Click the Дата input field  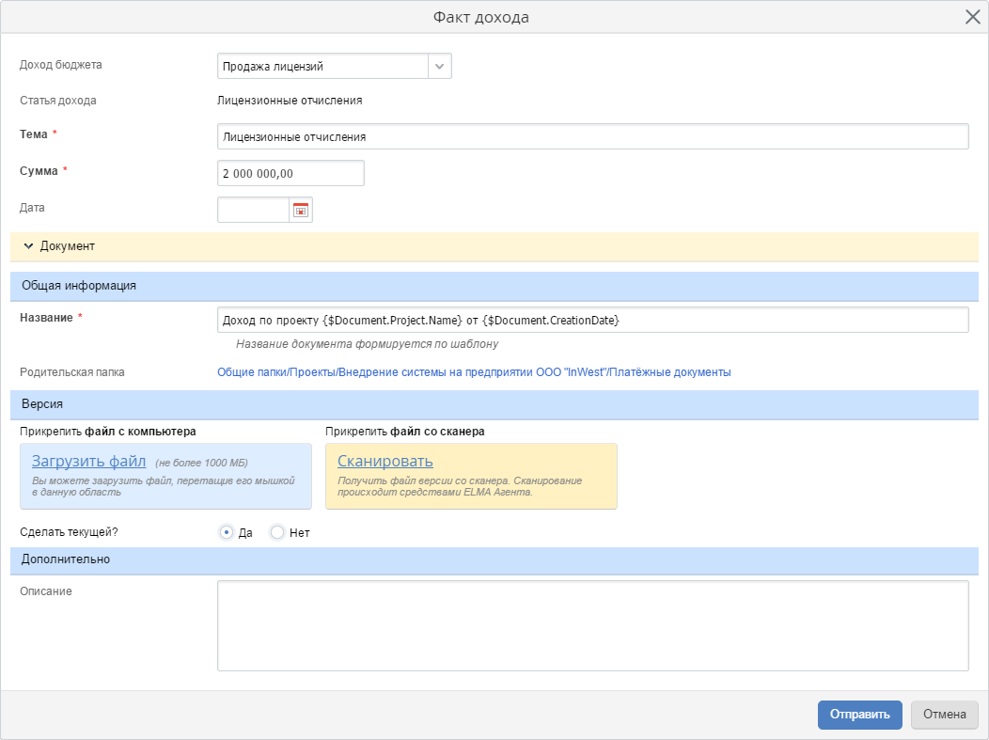(x=253, y=210)
